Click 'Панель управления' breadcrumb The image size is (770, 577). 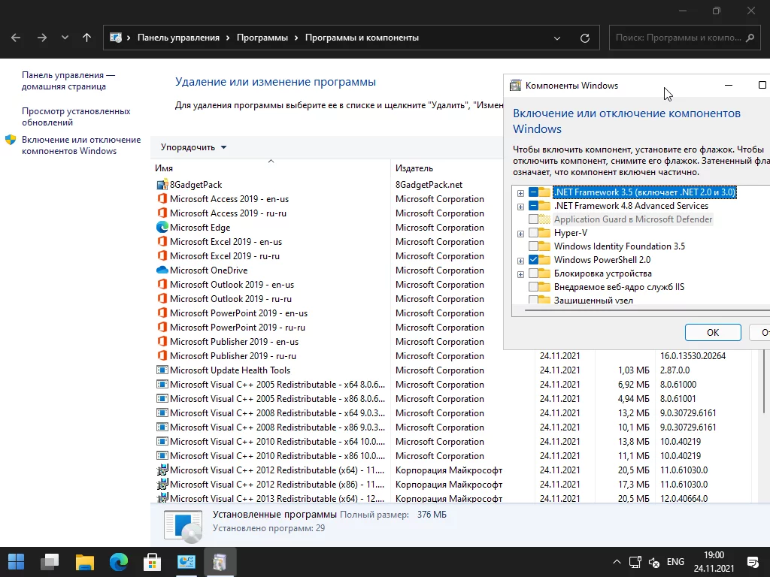click(178, 38)
